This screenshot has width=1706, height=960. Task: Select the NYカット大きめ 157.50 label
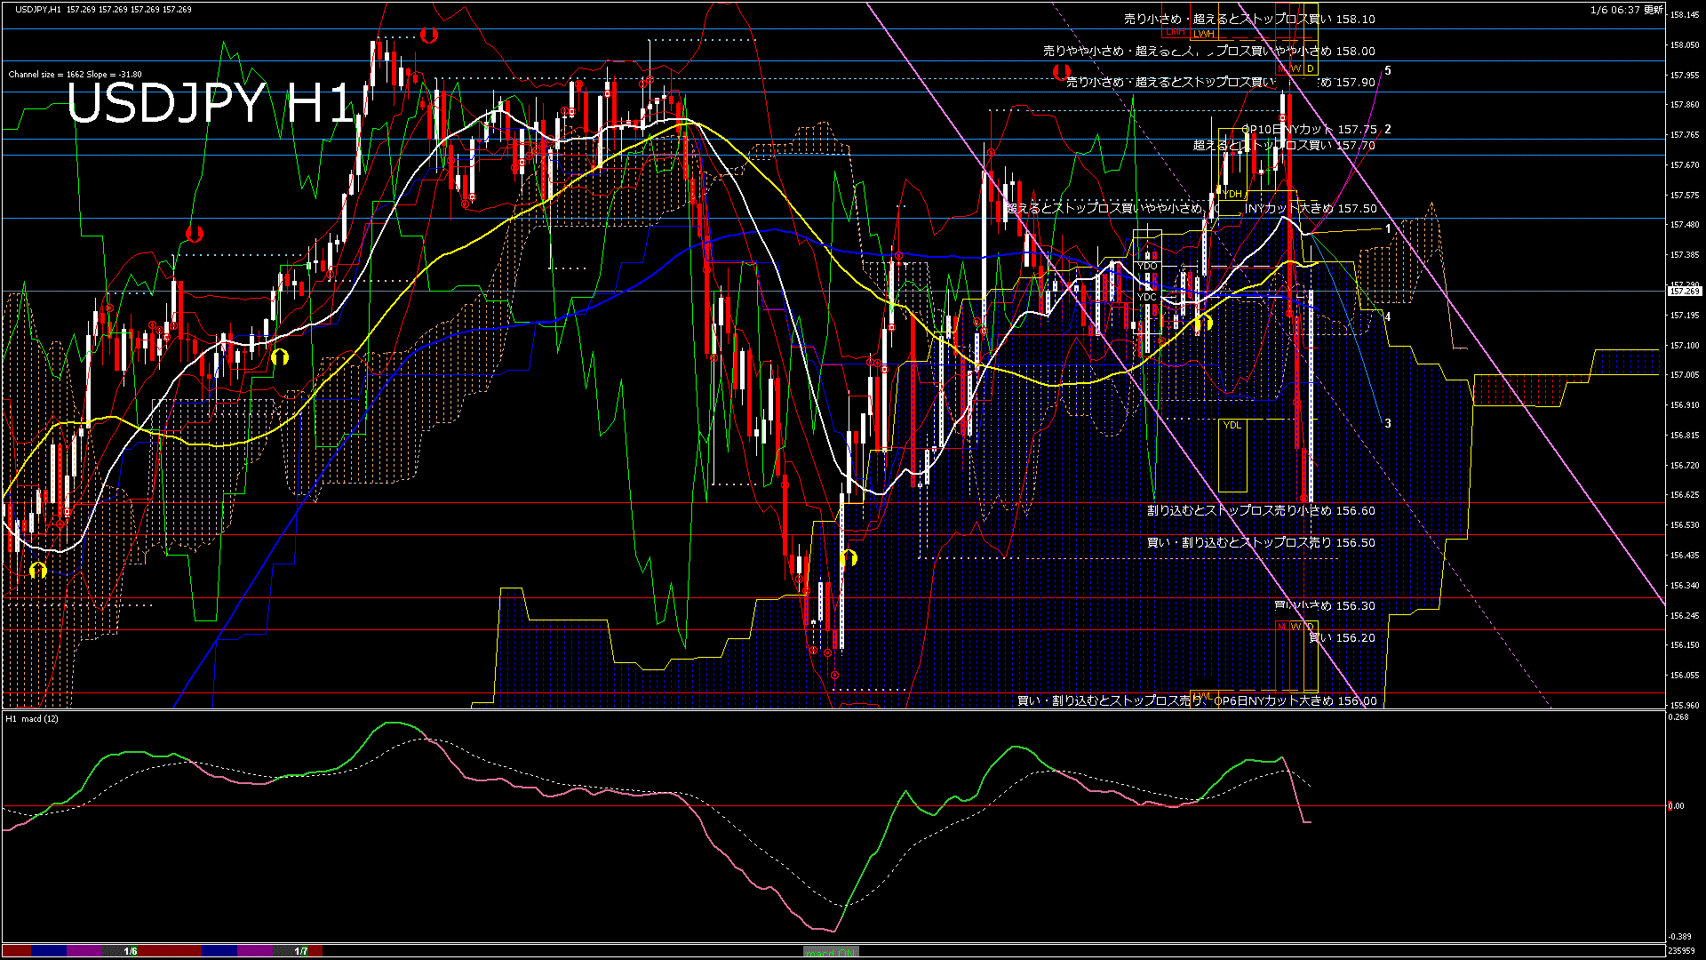[x=1191, y=209]
